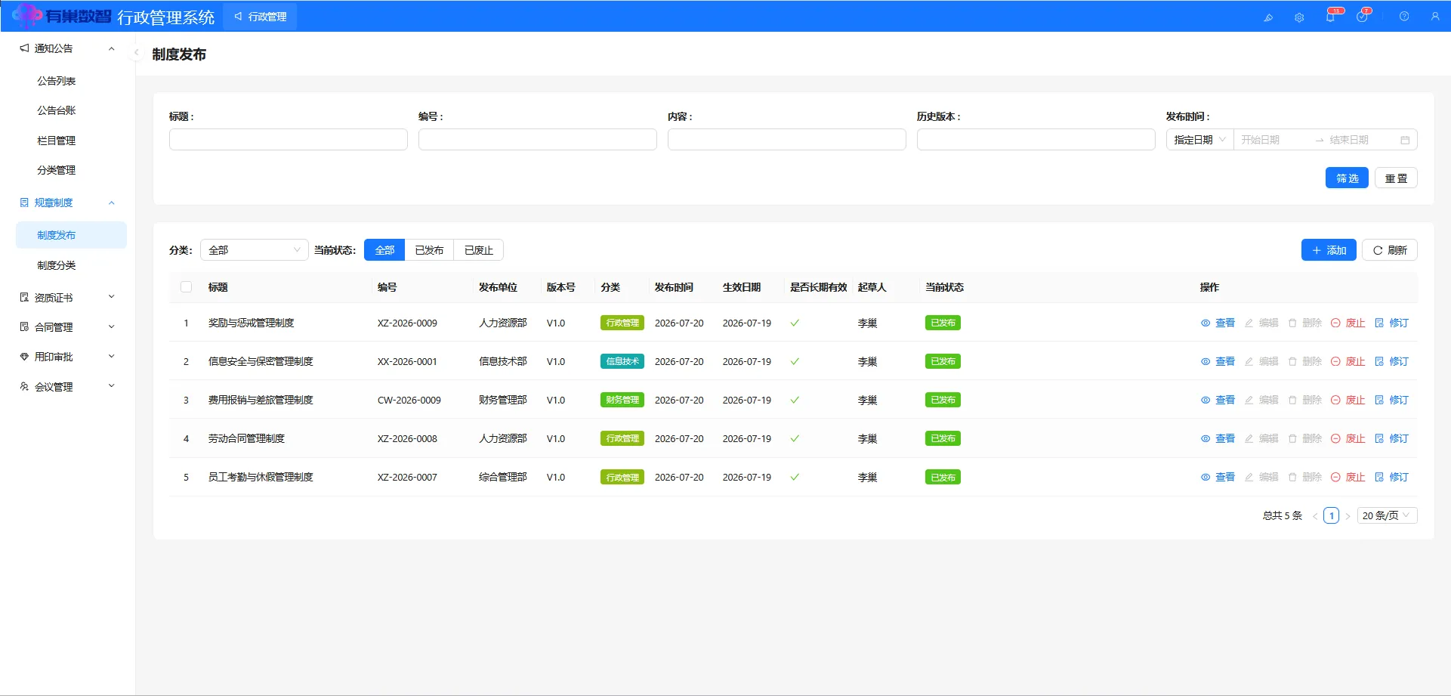Collapse the sidebar with the chevron handle
This screenshot has height=696, width=1451.
pos(137,53)
